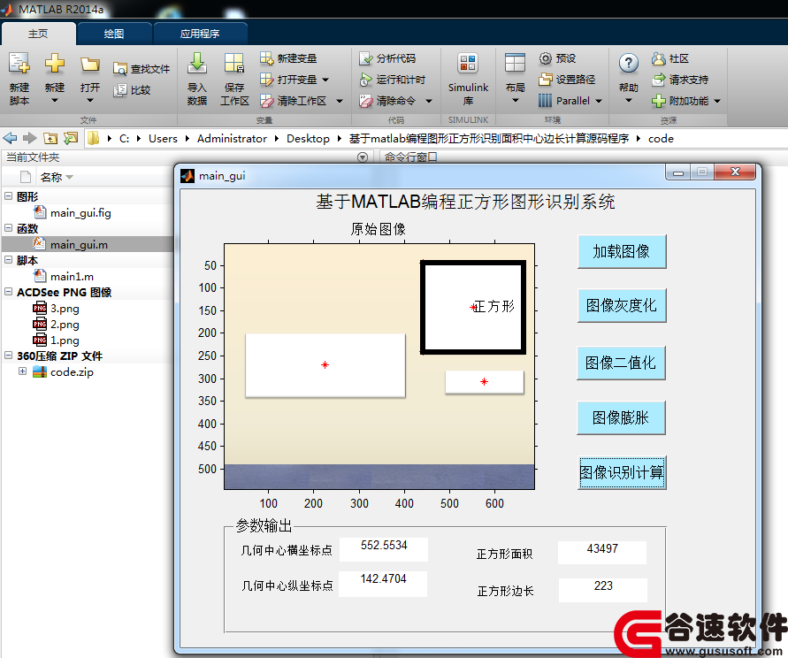
Task: Collapse the ACDSee PNG 图像 group
Action: tap(9, 292)
